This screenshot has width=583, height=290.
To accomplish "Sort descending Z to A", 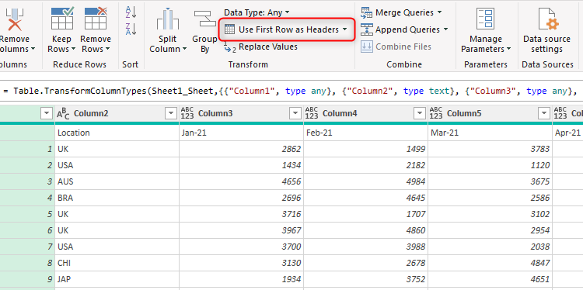I will [131, 29].
